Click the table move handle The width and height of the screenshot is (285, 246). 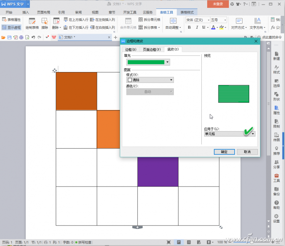pos(55,70)
